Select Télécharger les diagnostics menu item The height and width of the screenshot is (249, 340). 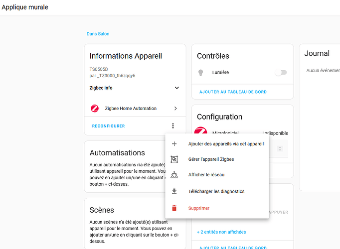coord(217,191)
